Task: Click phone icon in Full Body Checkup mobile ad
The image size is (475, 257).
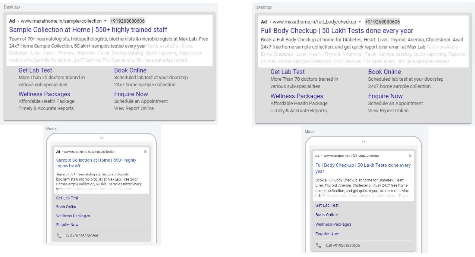Action: 319,245
